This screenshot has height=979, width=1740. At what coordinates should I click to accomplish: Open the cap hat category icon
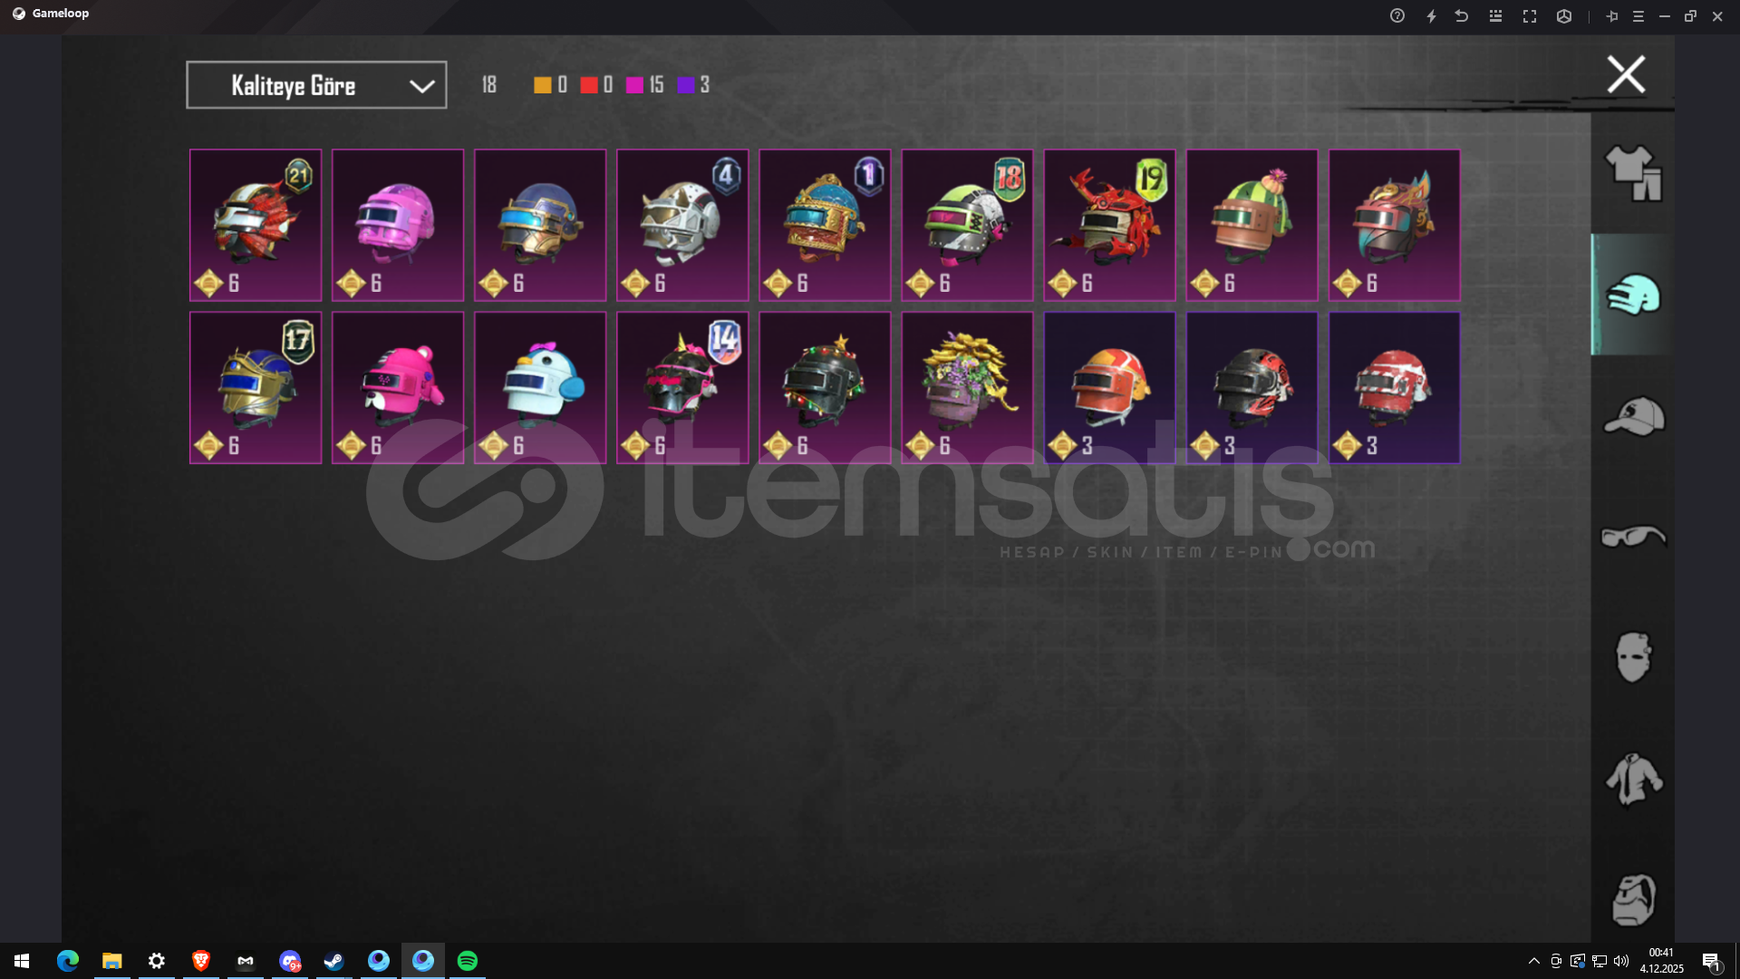(x=1633, y=416)
